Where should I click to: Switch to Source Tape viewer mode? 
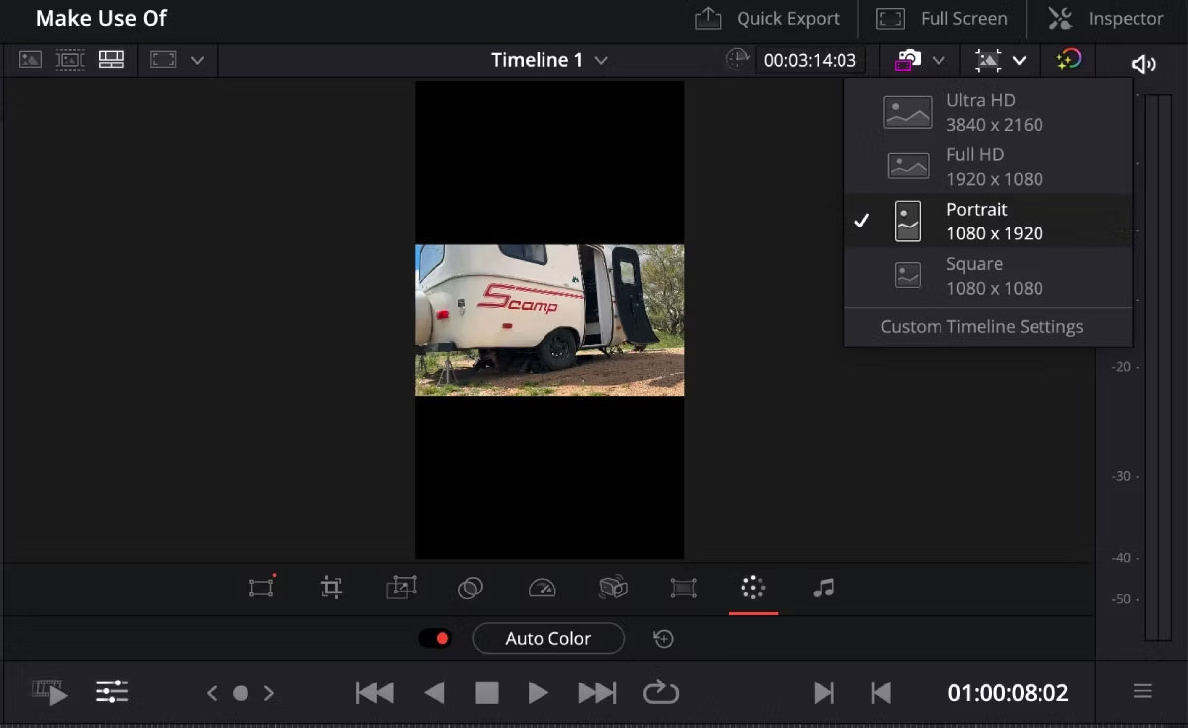70,60
